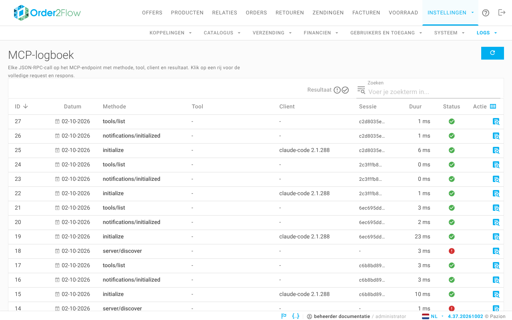Open the column chooser next to Actie
This screenshot has height=320, width=512.
(x=493, y=106)
